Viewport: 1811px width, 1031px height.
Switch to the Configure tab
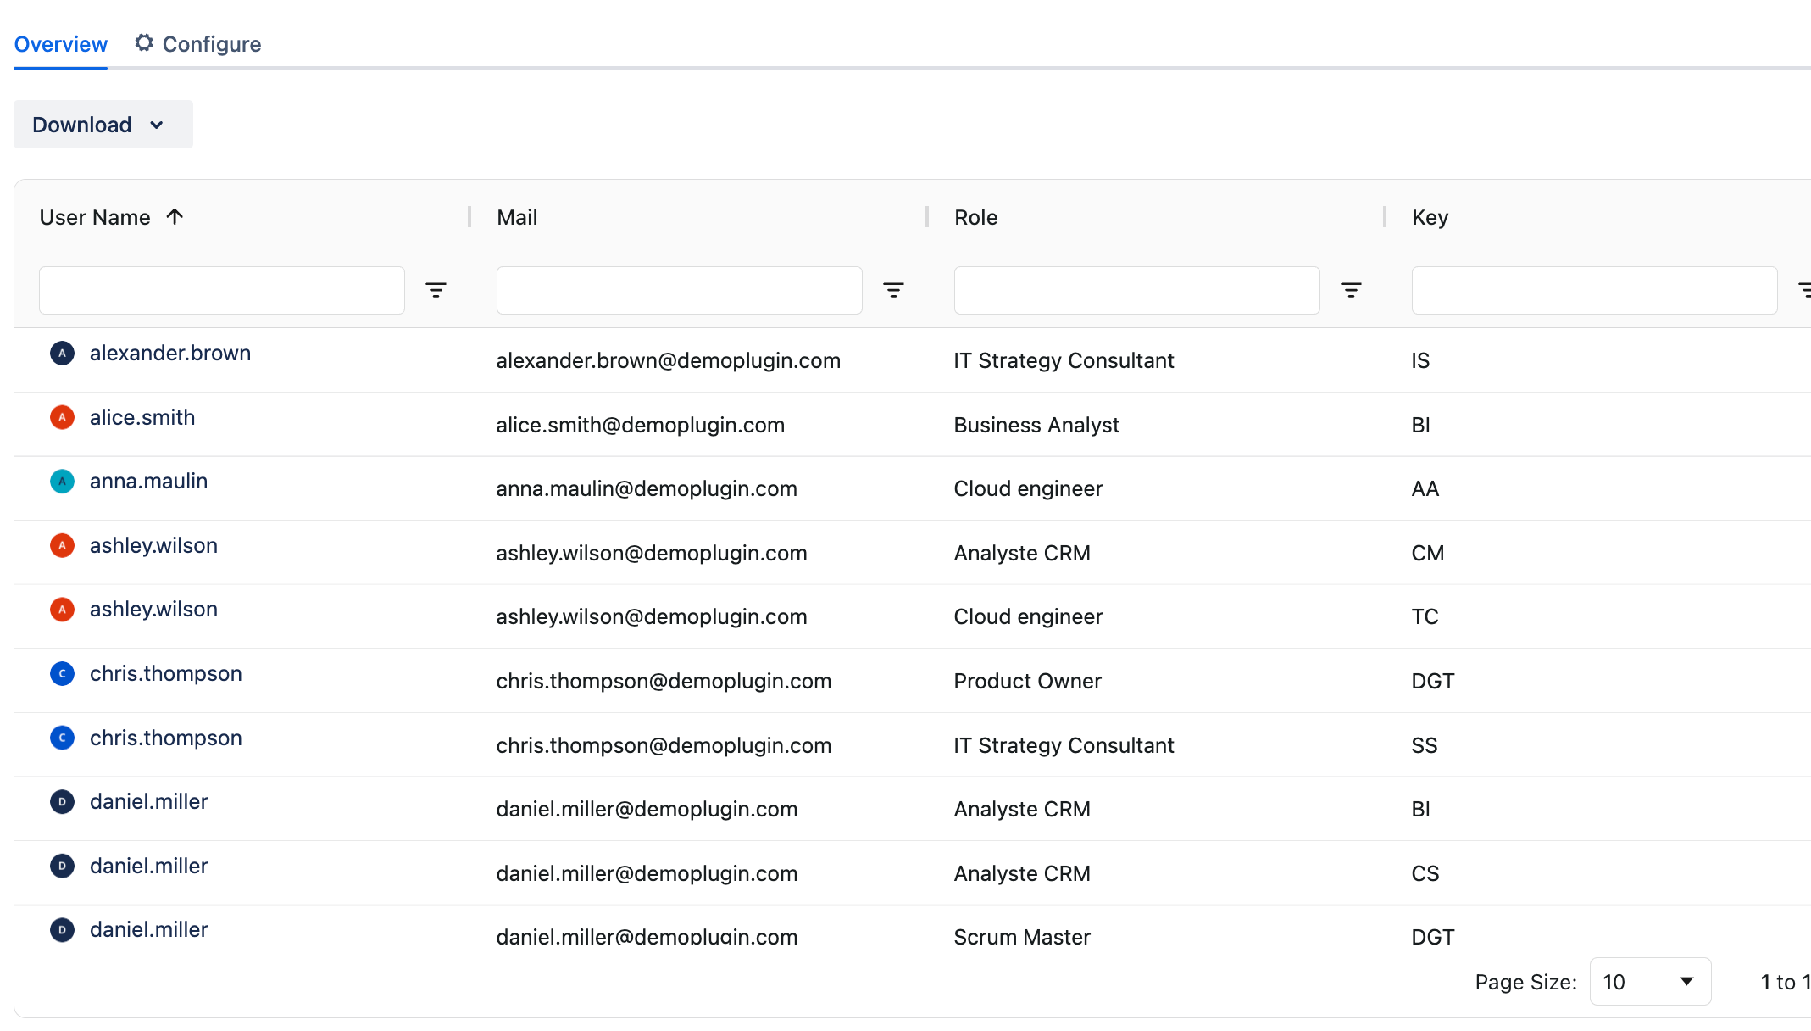click(x=211, y=44)
